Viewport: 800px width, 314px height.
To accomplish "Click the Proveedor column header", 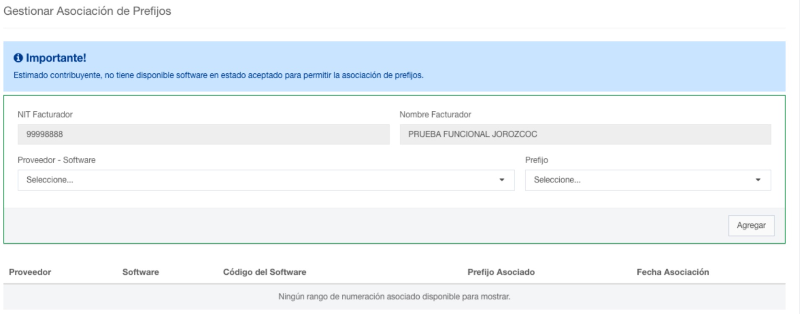I will point(30,272).
